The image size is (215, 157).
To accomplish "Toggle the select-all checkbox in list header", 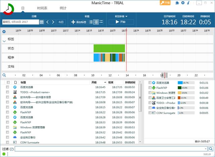I will point(8,82).
